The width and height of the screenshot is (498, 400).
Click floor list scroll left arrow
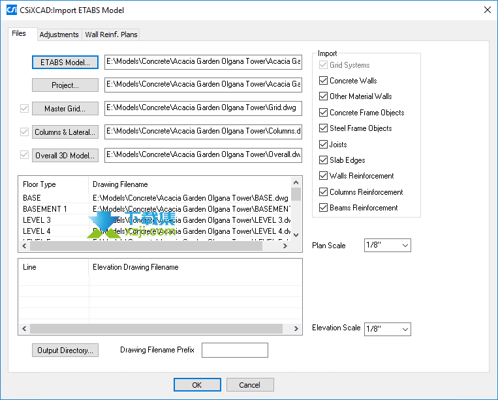point(24,246)
